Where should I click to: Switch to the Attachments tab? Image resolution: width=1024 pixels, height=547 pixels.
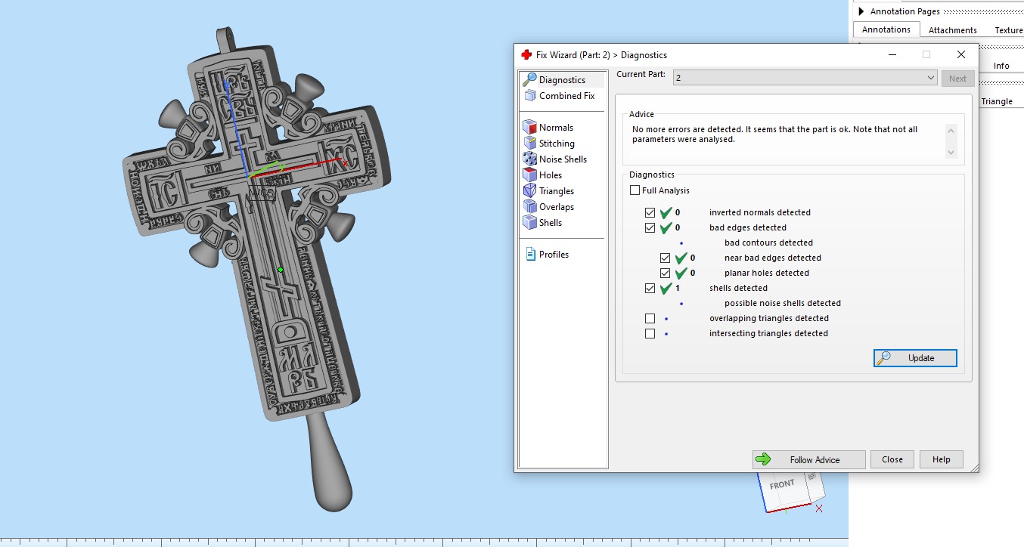coord(952,30)
